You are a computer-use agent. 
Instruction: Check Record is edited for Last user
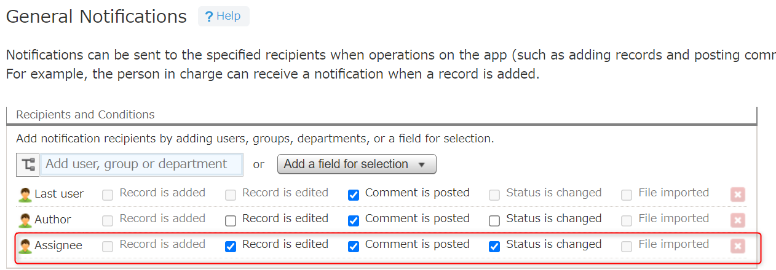pyautogui.click(x=231, y=195)
